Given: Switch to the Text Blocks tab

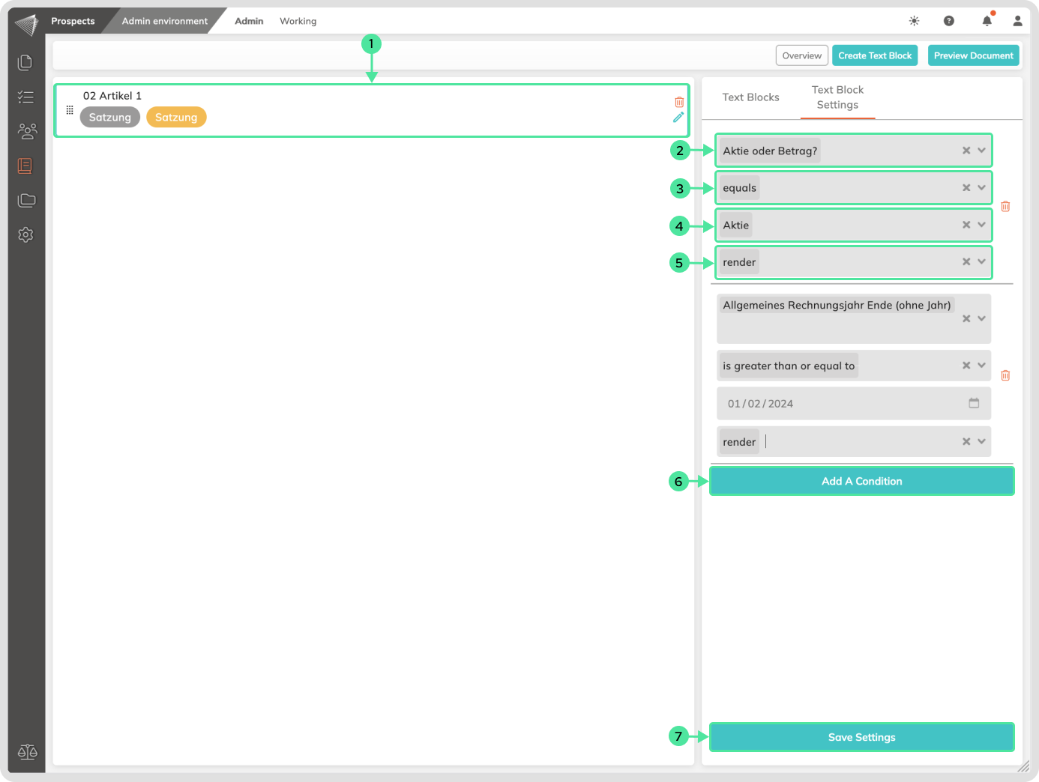Looking at the screenshot, I should (x=750, y=97).
